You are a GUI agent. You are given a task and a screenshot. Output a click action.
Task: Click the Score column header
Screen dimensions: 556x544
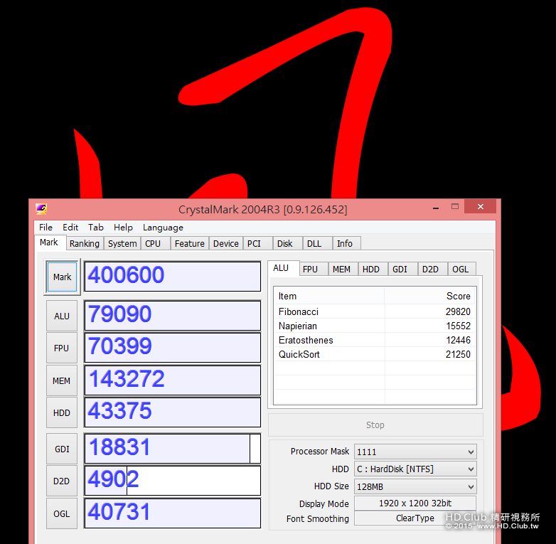point(429,296)
